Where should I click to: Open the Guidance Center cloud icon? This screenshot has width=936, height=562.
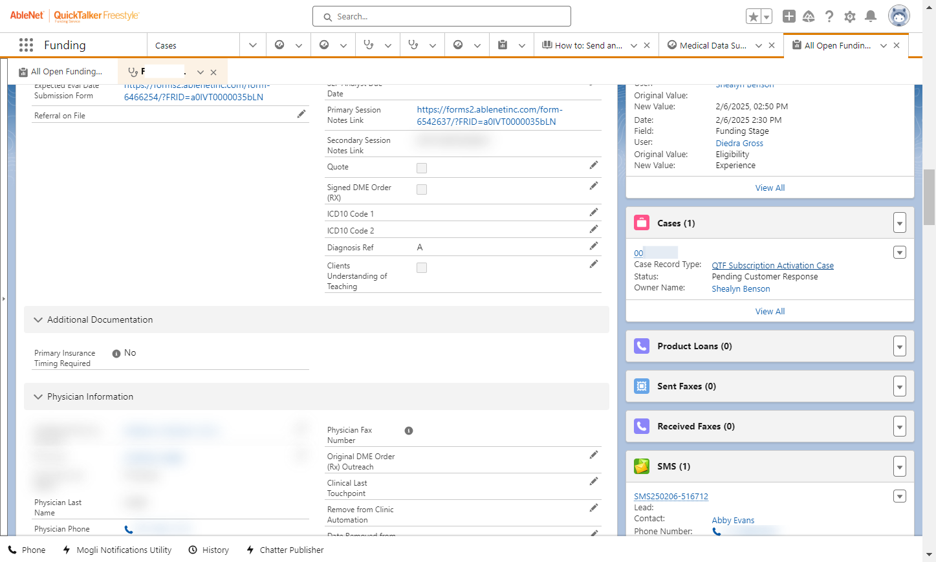[809, 17]
